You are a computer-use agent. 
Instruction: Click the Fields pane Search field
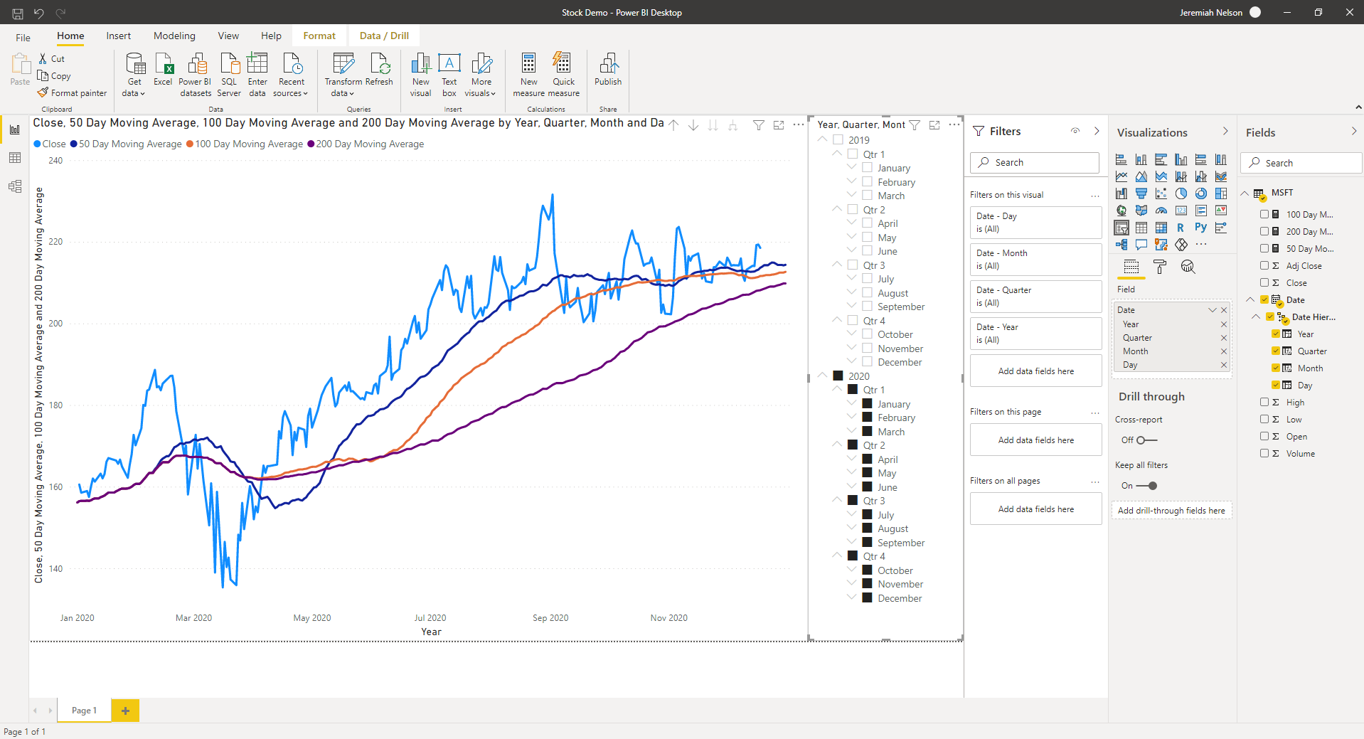[1301, 163]
